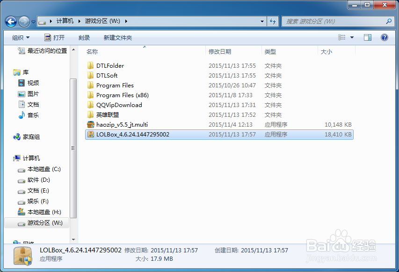Open 软件 (D:) drive
The image size is (399, 272).
34,180
